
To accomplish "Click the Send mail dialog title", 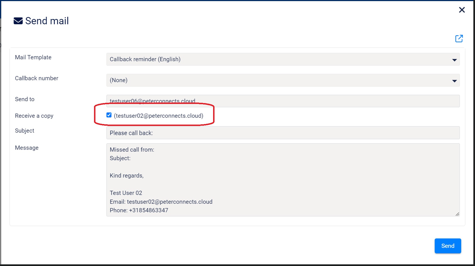I will coord(47,21).
